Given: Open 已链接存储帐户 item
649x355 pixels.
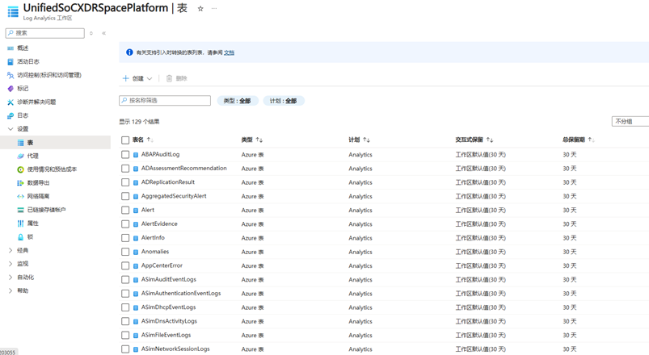Looking at the screenshot, I should (x=46, y=210).
